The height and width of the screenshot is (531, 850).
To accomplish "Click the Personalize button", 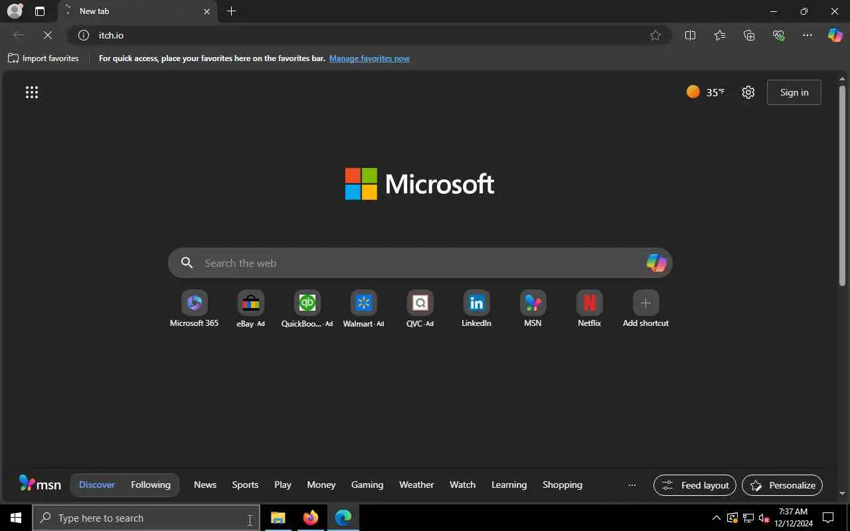I will [782, 485].
